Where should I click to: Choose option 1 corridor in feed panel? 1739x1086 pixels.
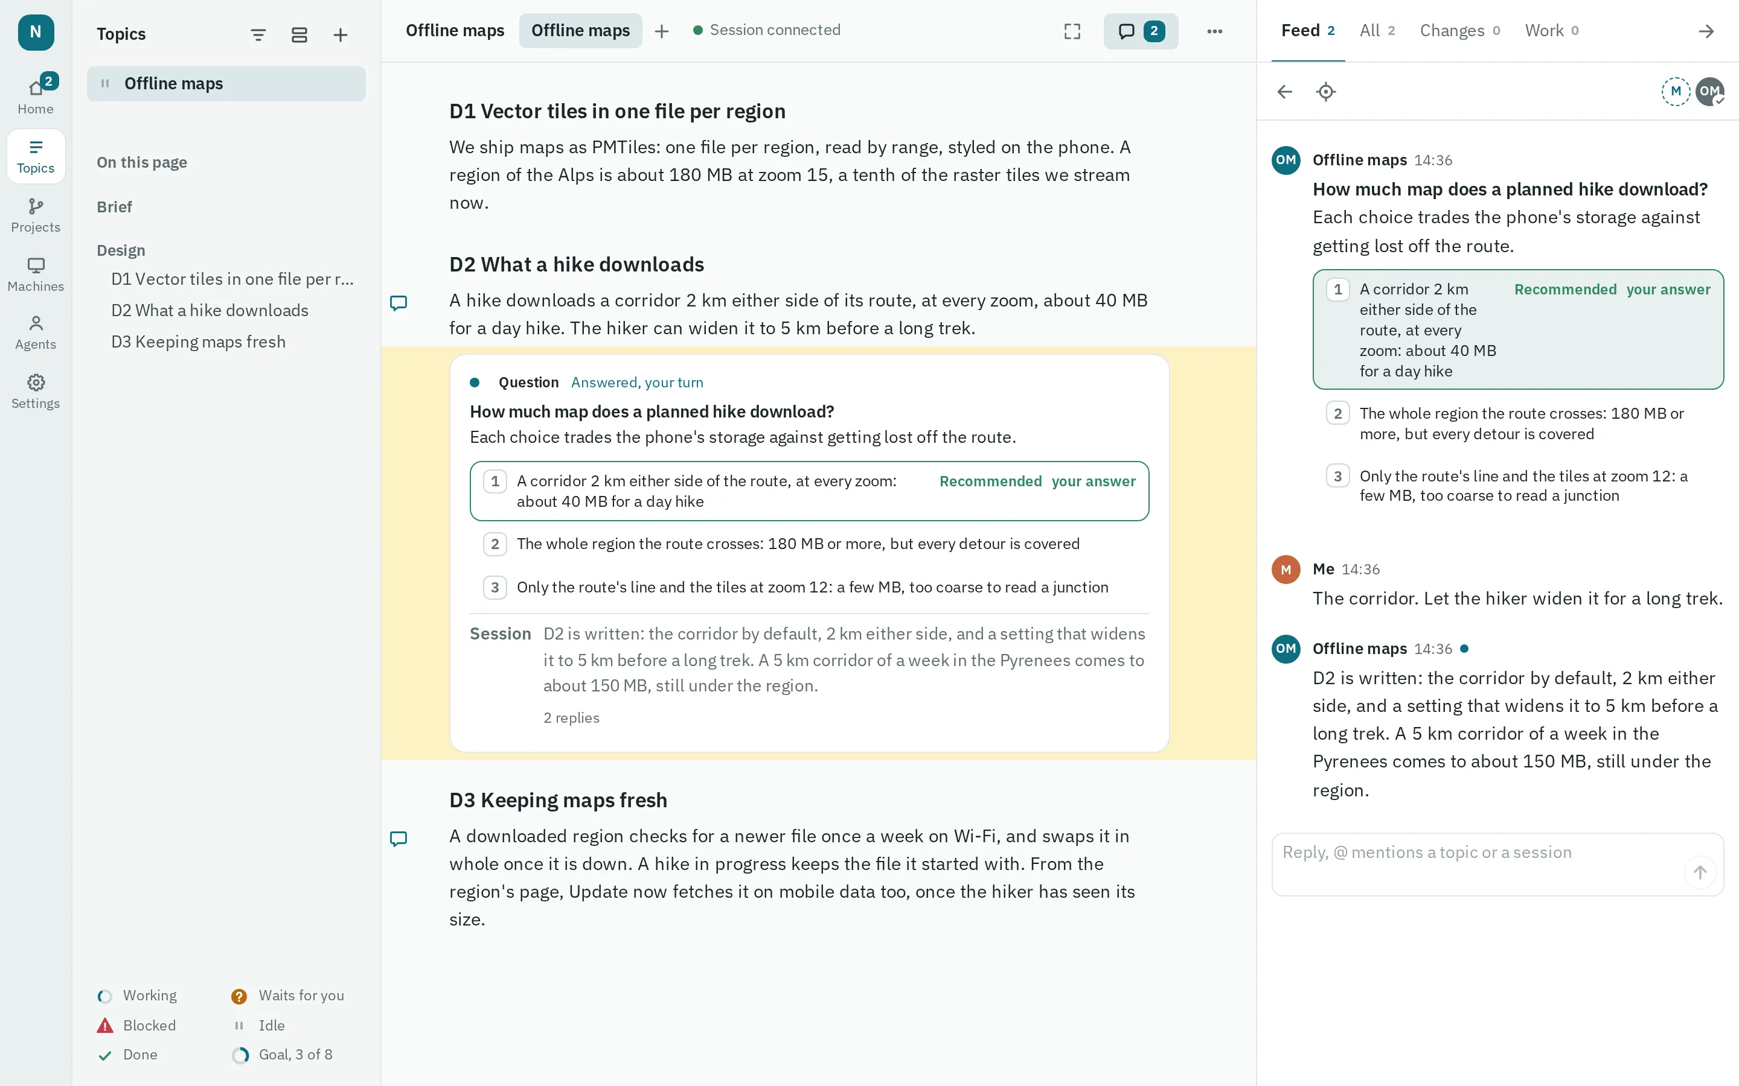tap(1517, 329)
